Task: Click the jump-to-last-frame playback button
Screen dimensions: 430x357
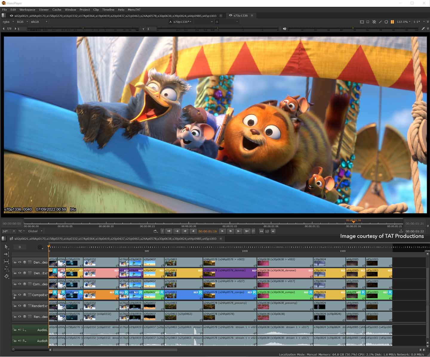Action: tap(247, 231)
